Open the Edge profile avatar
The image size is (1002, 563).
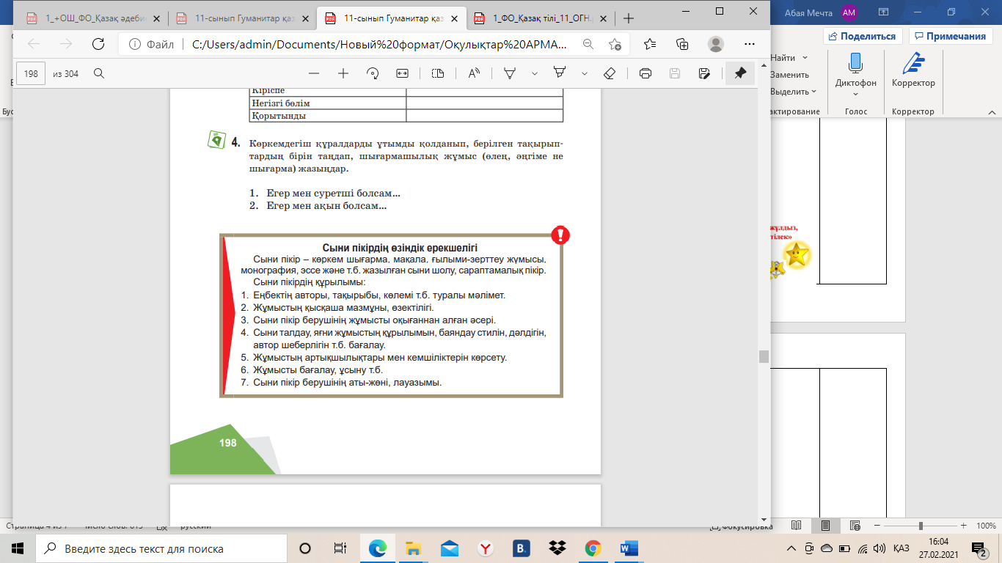coord(716,44)
